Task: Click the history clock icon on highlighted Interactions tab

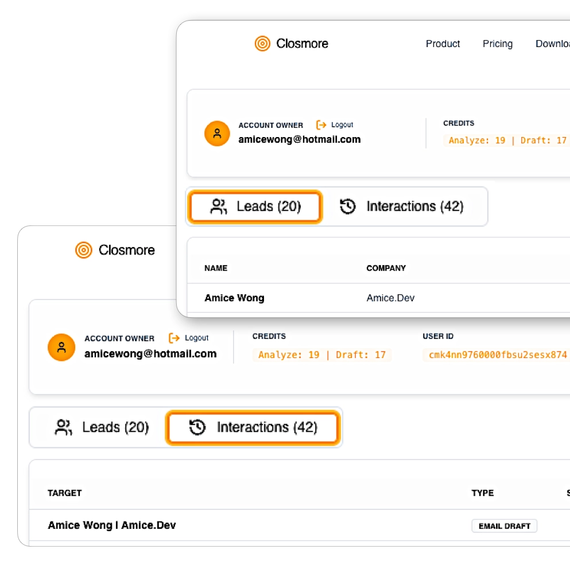Action: 197,427
